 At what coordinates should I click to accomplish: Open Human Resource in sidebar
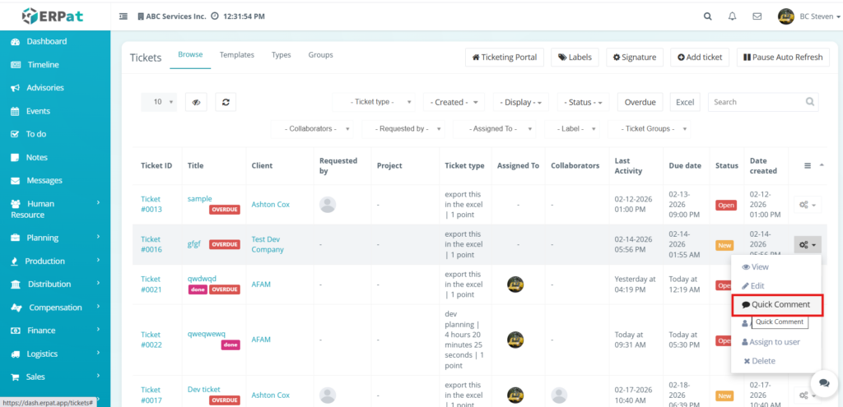[x=46, y=209]
